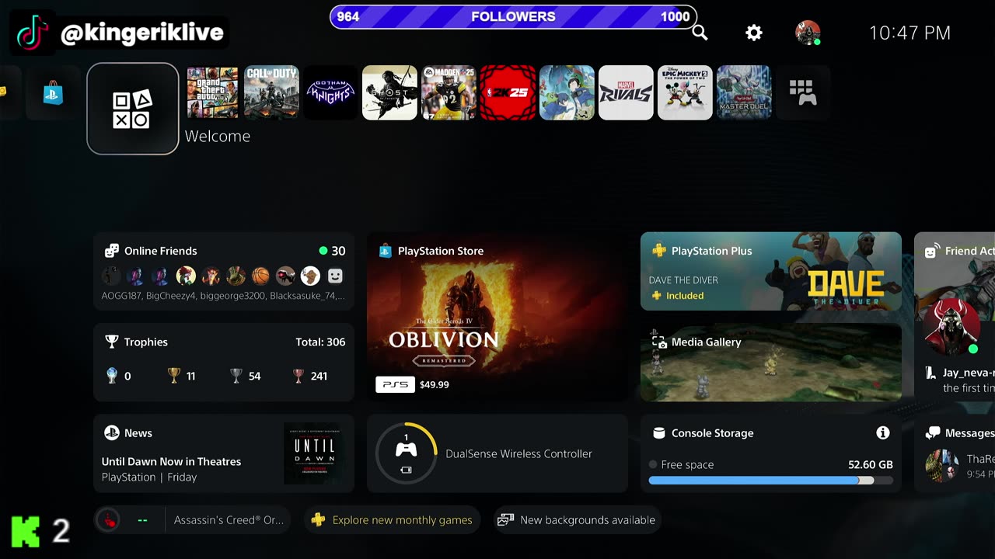Click the platinum trophy count icon

pos(112,376)
